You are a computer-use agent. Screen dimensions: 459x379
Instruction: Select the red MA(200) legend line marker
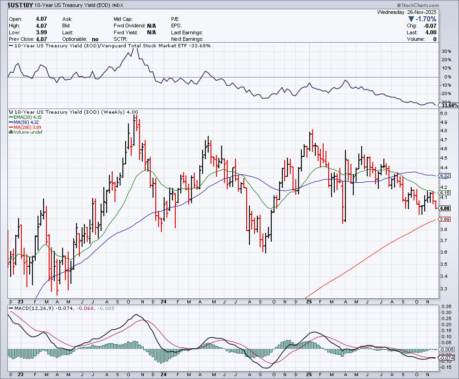click(x=11, y=127)
